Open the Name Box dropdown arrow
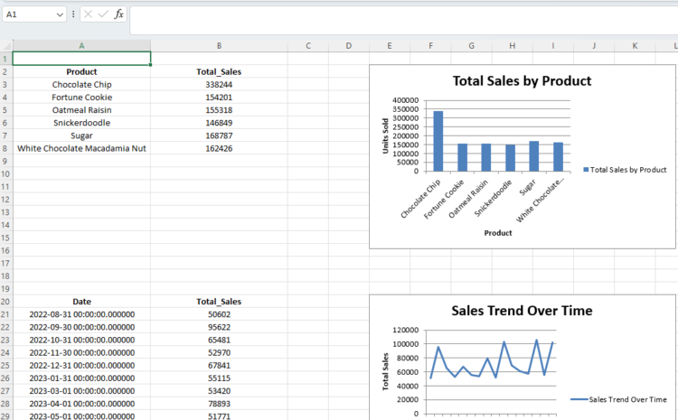Screen dimensions: 678x420 click(60, 14)
